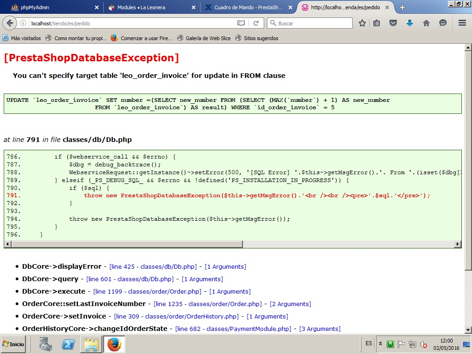Open line 309 OrderHistory.php link
This screenshot has width=472, height=354.
[177, 316]
